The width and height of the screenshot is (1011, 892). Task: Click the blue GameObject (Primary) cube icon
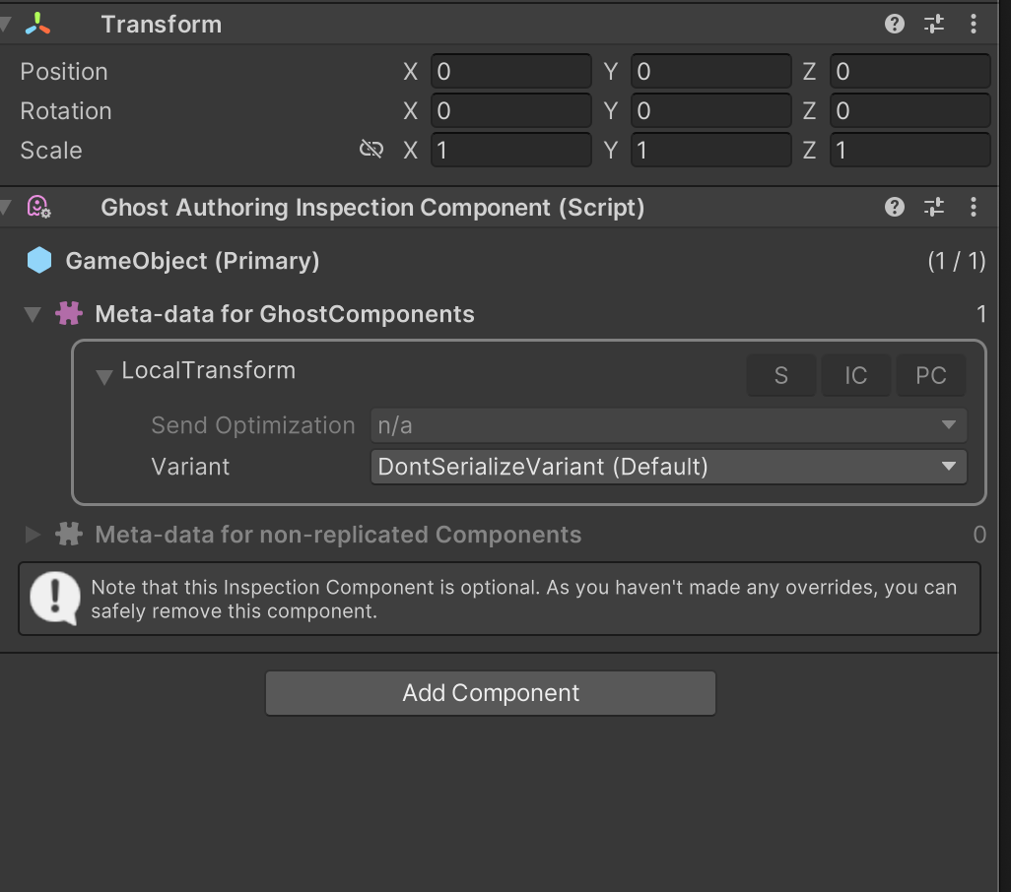[38, 261]
